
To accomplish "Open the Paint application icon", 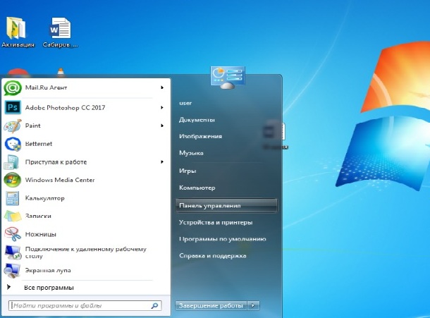I will point(13,126).
